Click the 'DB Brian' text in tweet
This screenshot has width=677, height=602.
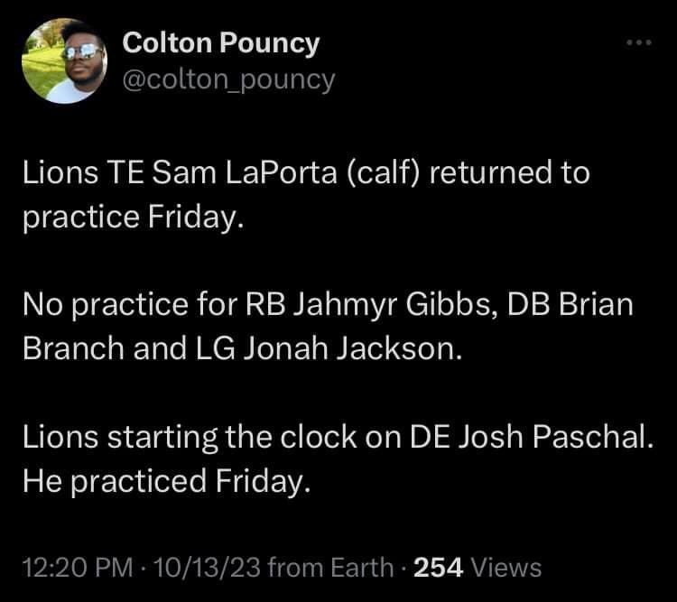570,304
